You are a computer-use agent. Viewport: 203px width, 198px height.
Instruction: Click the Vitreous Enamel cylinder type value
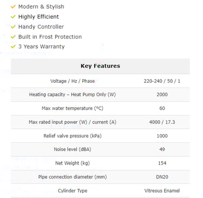(162, 190)
